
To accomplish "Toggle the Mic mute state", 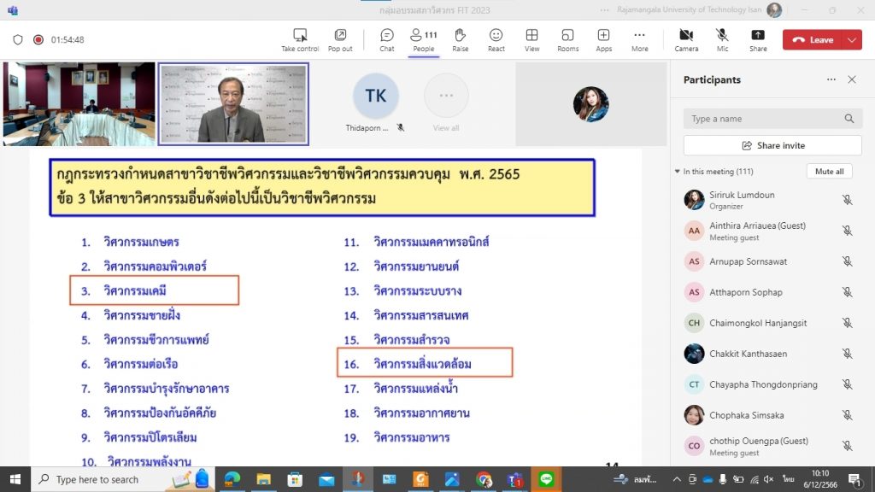I will pyautogui.click(x=722, y=39).
